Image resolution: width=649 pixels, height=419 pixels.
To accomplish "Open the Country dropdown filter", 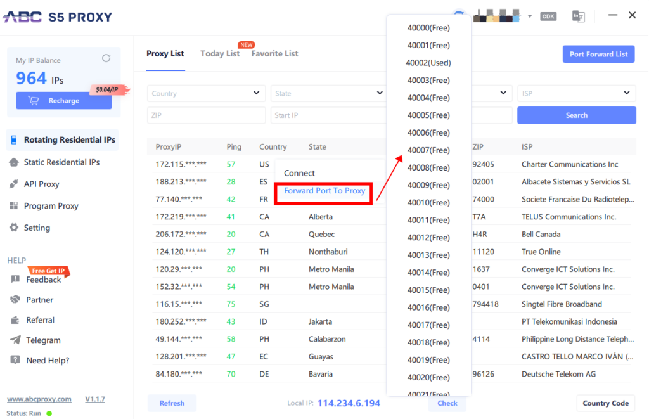I will point(206,93).
